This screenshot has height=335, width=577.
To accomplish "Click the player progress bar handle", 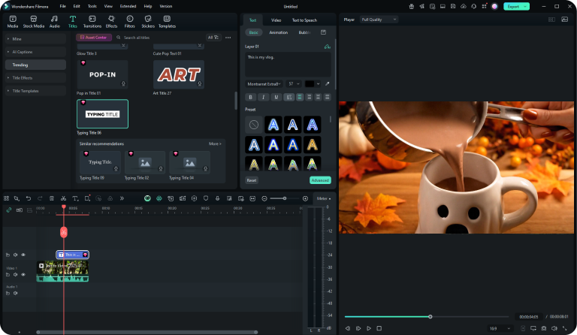I will point(430,317).
